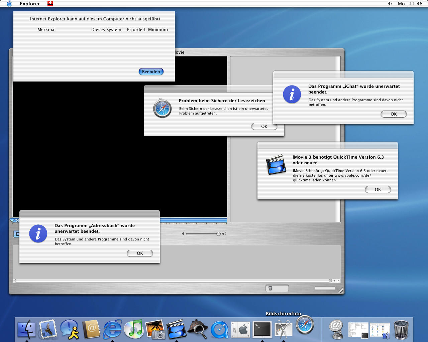Click 'iMovie 3 benötigt QuickTime' heading
This screenshot has height=342, width=428.
[338, 160]
